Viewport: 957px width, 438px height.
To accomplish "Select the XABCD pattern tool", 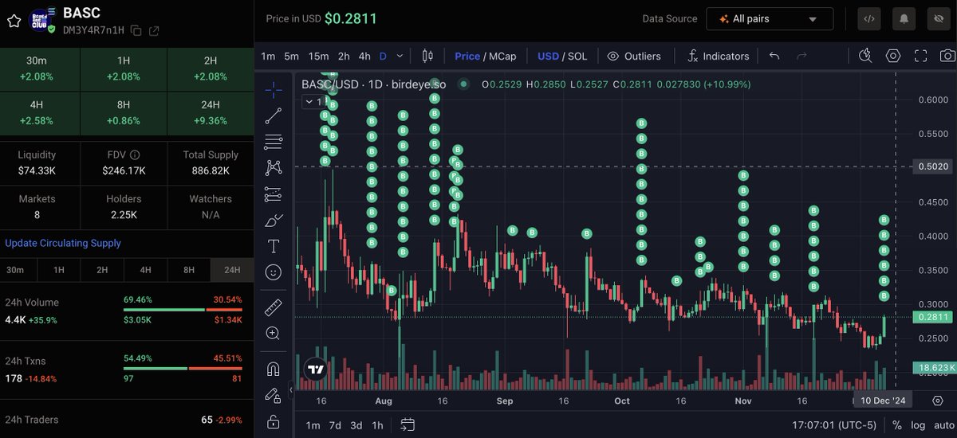I will 273,168.
